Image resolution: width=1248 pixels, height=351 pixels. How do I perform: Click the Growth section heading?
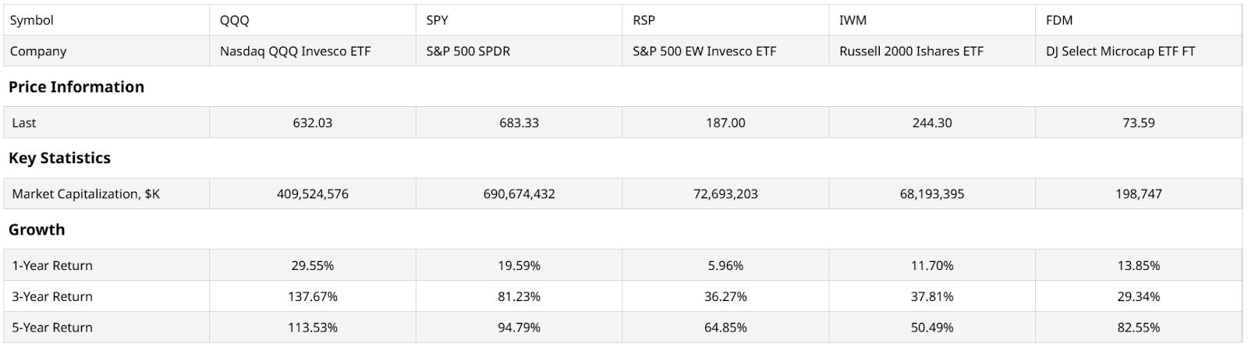(x=37, y=230)
